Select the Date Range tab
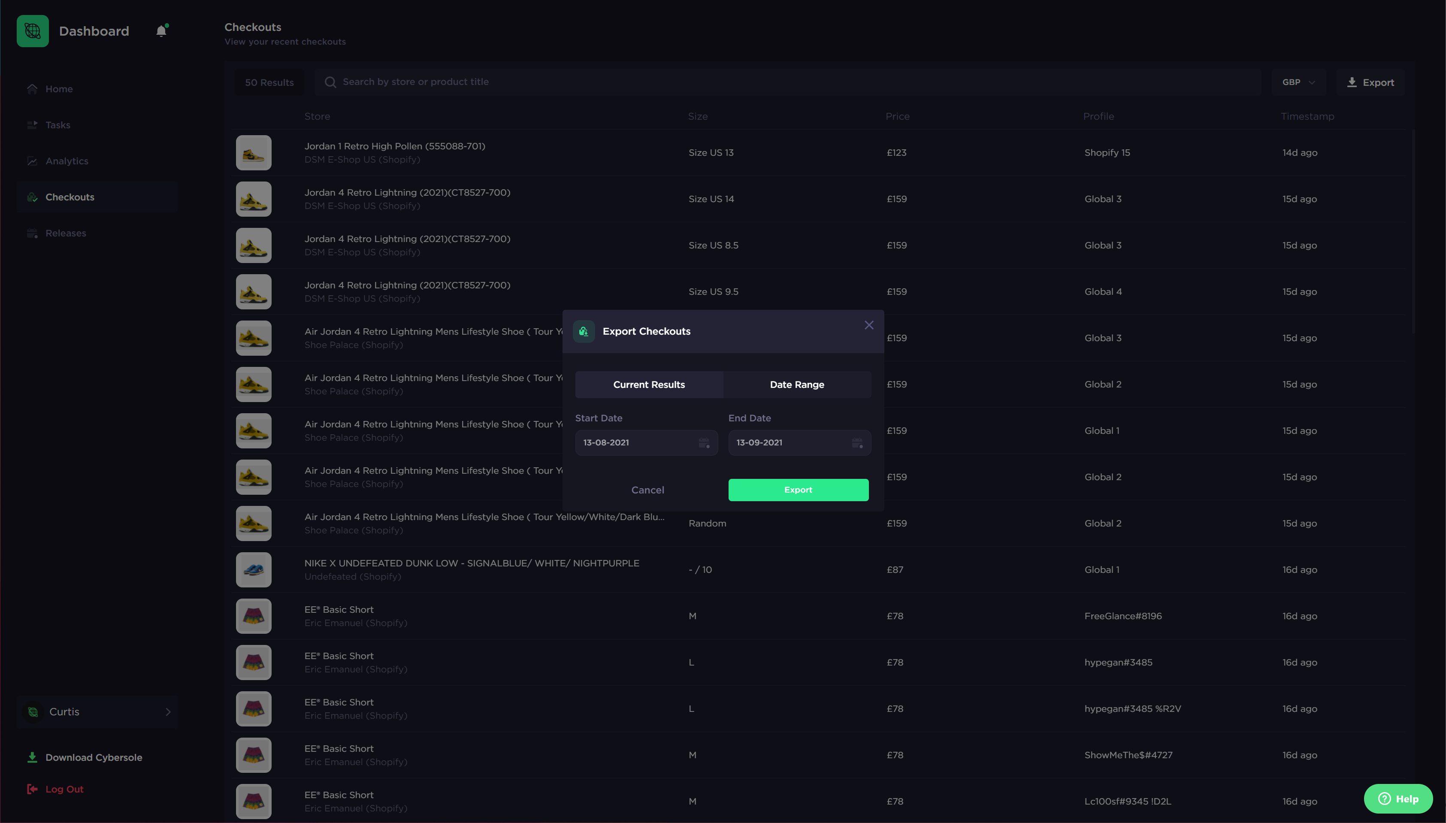 [797, 385]
